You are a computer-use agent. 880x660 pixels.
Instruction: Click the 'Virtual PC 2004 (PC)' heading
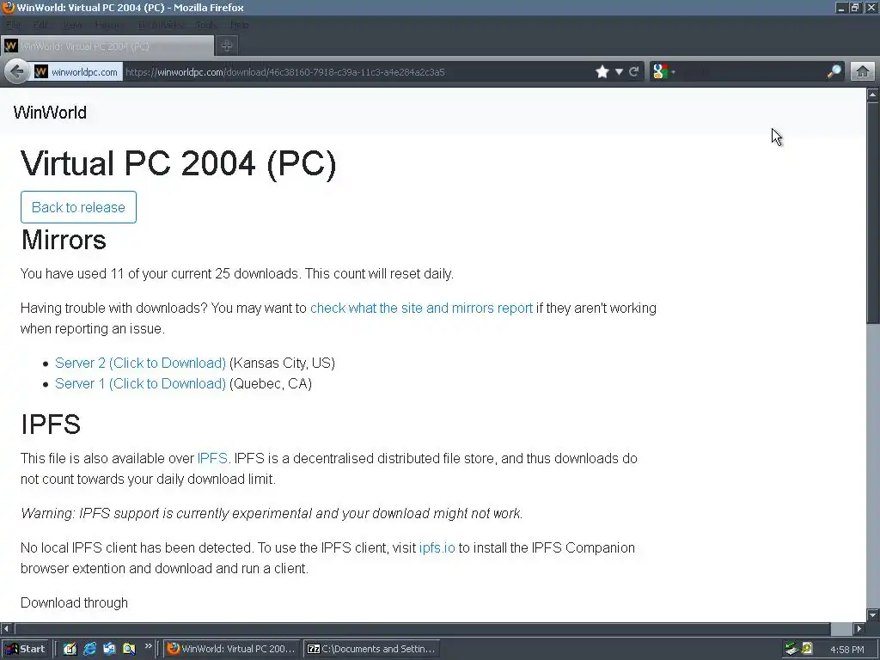pyautogui.click(x=179, y=164)
